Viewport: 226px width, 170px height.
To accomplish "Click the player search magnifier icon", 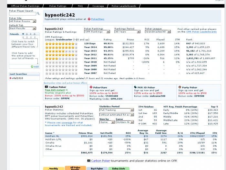I will pyautogui.click(x=38, y=14).
